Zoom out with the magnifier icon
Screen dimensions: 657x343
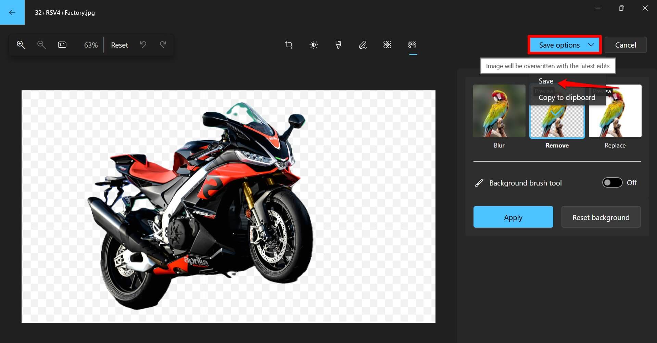click(41, 45)
